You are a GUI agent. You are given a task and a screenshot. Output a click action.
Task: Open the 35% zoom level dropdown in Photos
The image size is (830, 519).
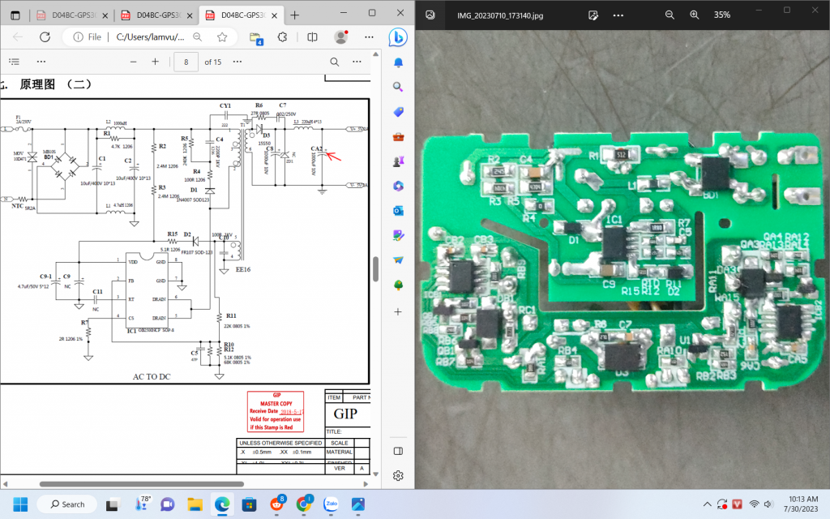point(721,15)
